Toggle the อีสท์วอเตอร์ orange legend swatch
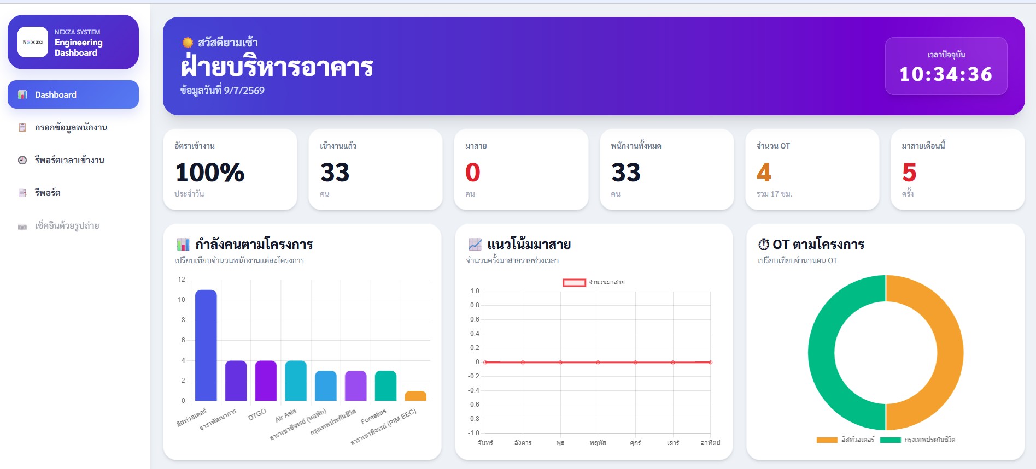 pyautogui.click(x=827, y=440)
